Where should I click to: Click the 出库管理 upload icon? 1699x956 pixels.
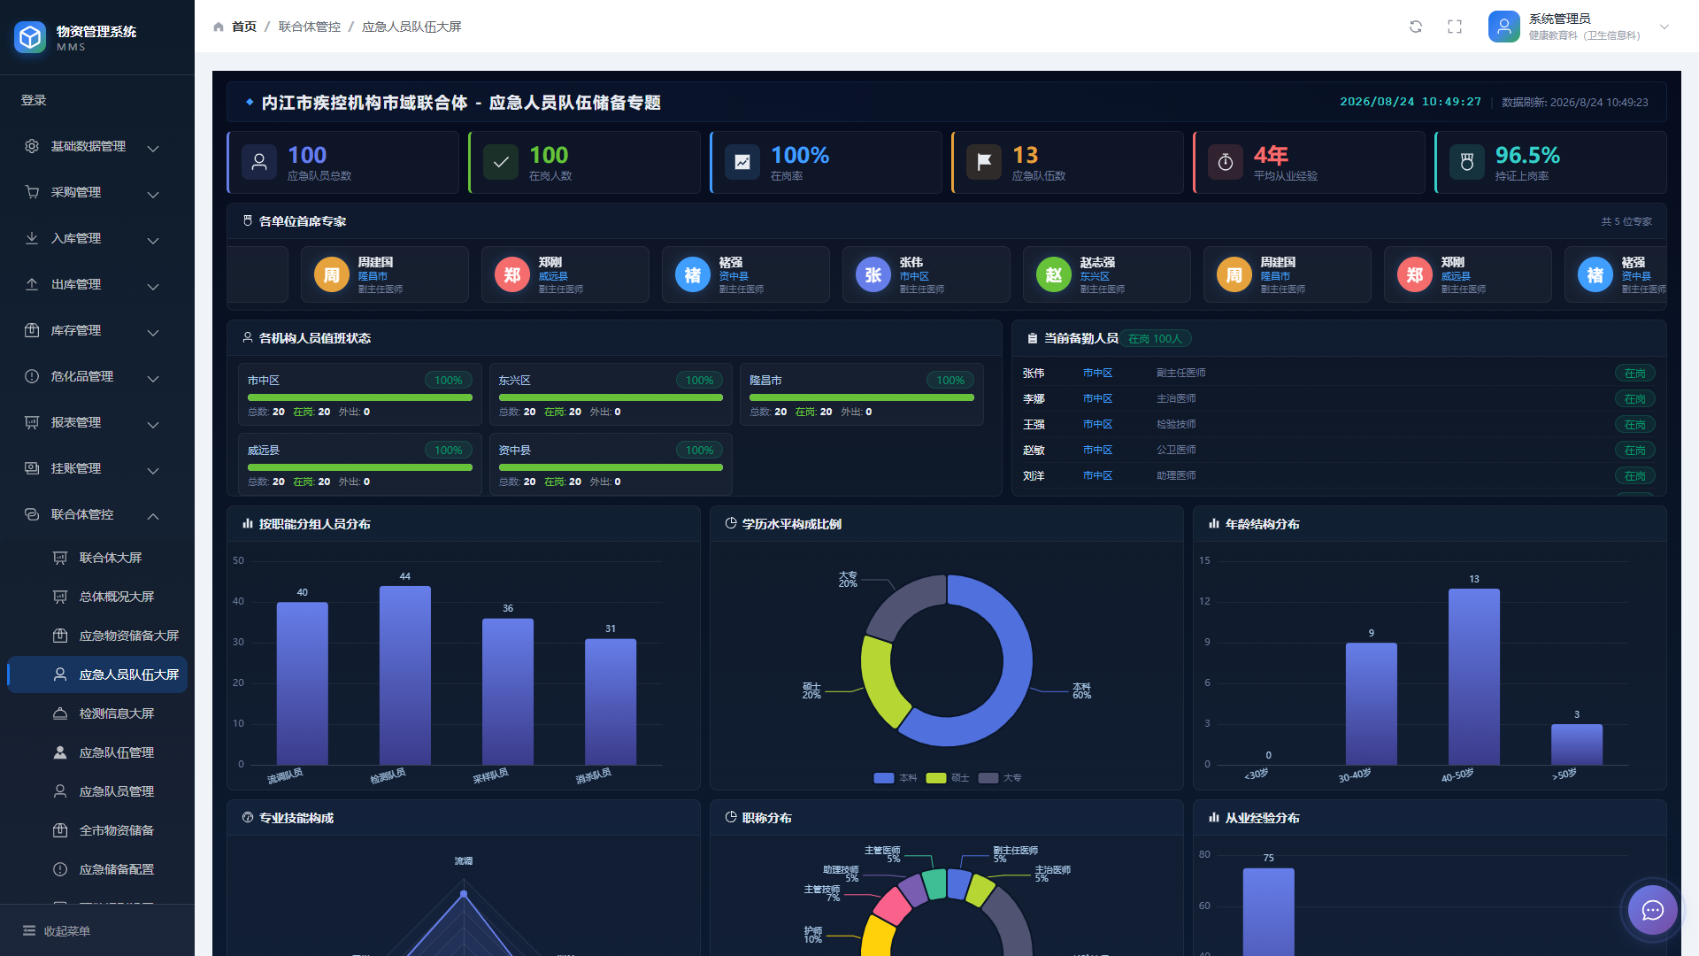tap(32, 284)
